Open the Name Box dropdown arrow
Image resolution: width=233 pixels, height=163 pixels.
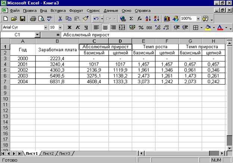click(37, 35)
